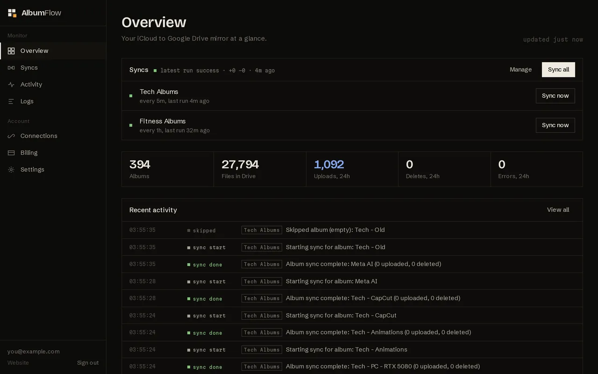This screenshot has width=598, height=374.
Task: Click the Sync all button
Action: (x=558, y=70)
